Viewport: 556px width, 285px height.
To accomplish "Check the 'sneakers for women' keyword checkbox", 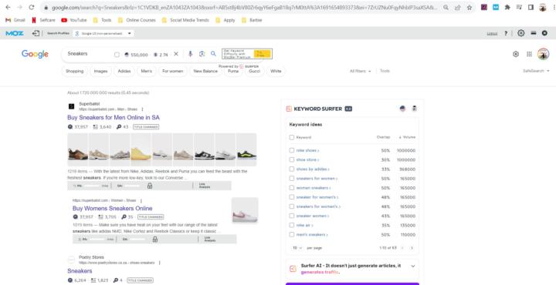I will pyautogui.click(x=291, y=179).
